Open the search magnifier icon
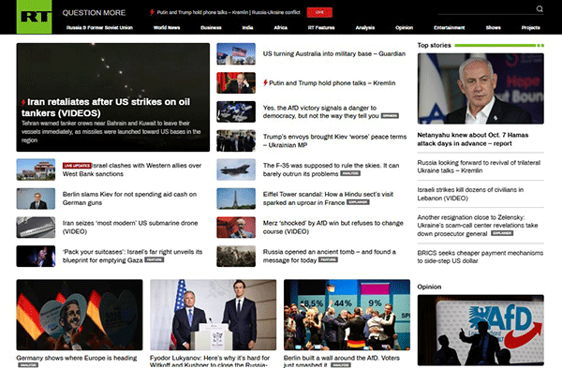Screen dimensions: 562x368 540,9
